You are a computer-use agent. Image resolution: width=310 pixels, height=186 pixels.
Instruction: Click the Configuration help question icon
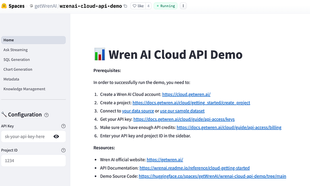[x=46, y=115]
